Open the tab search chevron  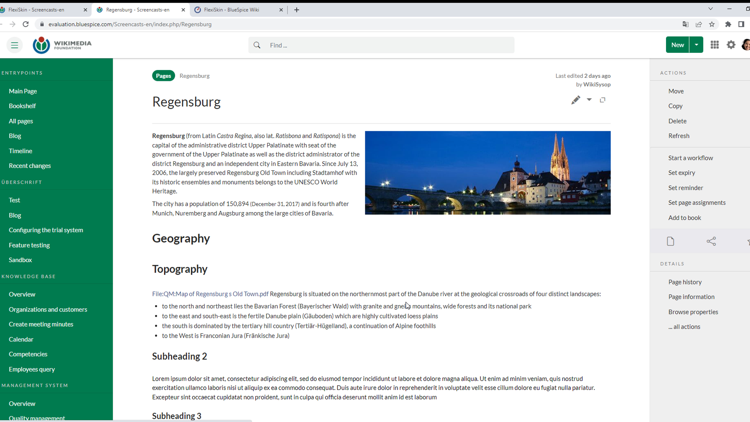point(711,9)
